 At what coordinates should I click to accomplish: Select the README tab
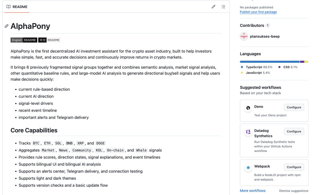coord(17,7)
